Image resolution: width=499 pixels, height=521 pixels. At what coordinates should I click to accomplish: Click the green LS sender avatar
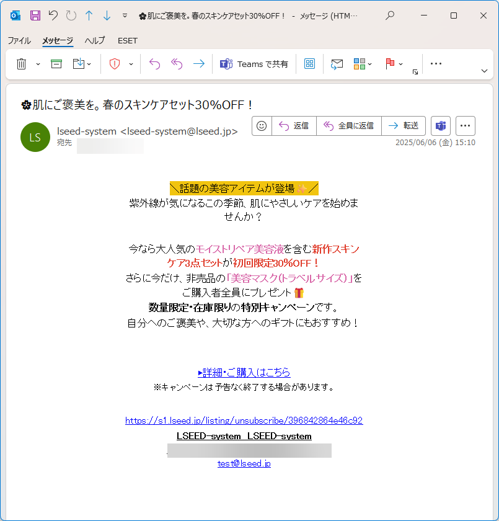coord(35,137)
